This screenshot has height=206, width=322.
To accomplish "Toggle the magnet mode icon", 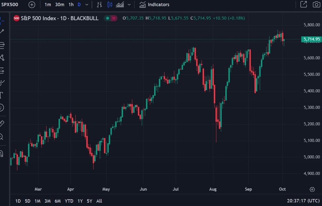I will point(2,153).
